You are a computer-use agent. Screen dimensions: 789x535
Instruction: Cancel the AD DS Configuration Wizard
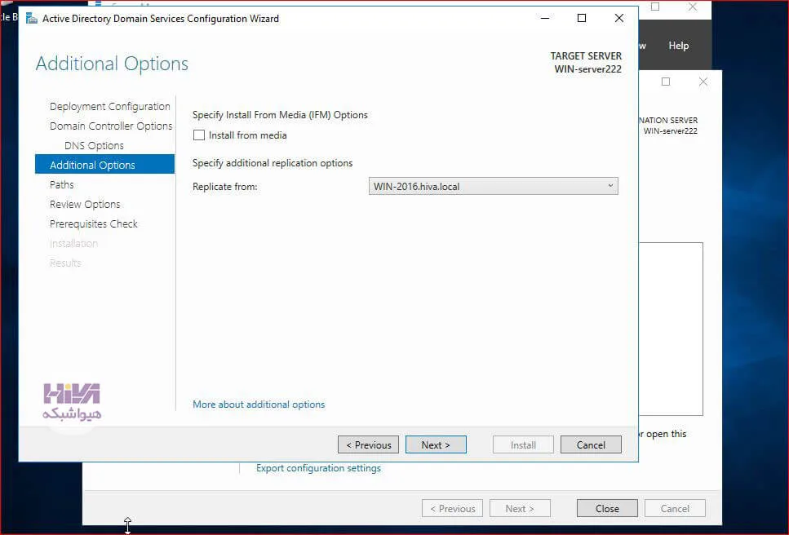coord(591,445)
